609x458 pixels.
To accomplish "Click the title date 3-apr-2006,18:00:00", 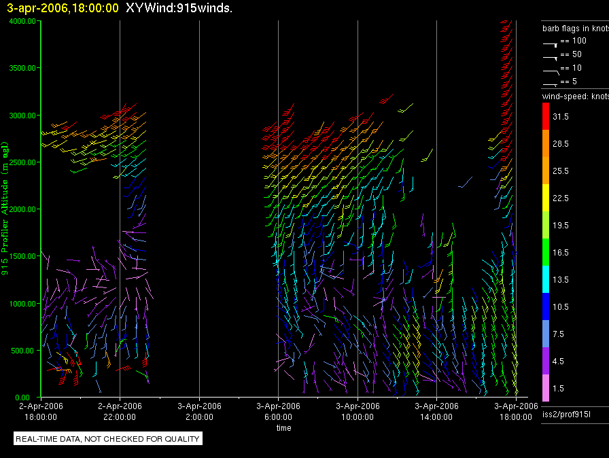I will (63, 8).
